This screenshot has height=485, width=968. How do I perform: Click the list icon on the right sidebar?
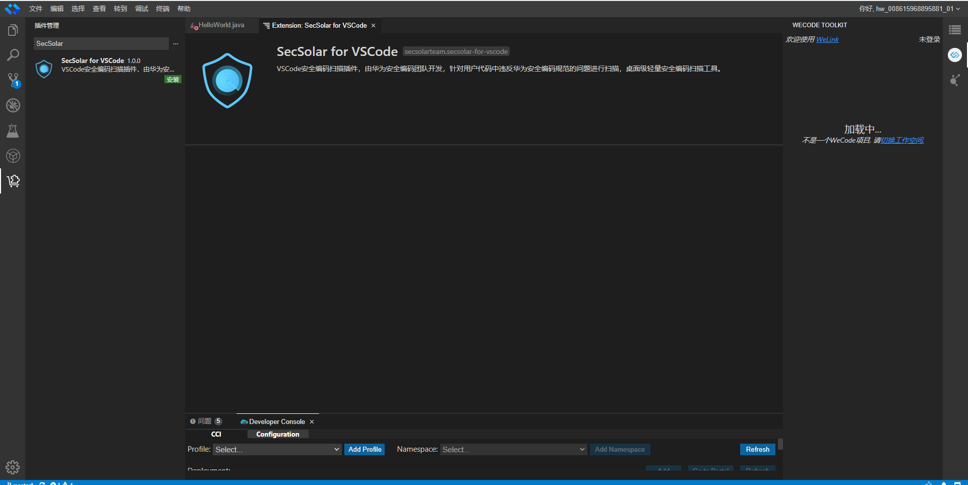pos(955,30)
